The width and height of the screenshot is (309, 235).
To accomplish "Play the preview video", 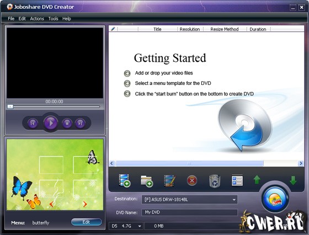I will tap(51, 123).
